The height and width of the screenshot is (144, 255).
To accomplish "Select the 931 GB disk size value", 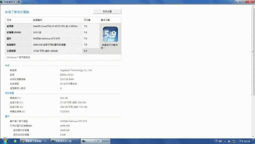I will click(x=64, y=98).
